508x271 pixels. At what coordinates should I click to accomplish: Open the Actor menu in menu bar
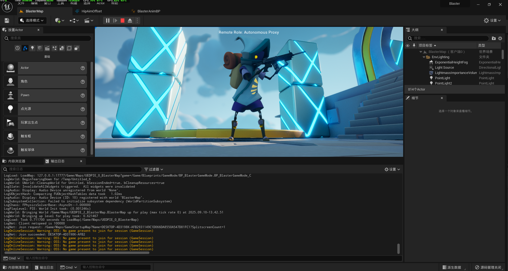click(x=101, y=3)
